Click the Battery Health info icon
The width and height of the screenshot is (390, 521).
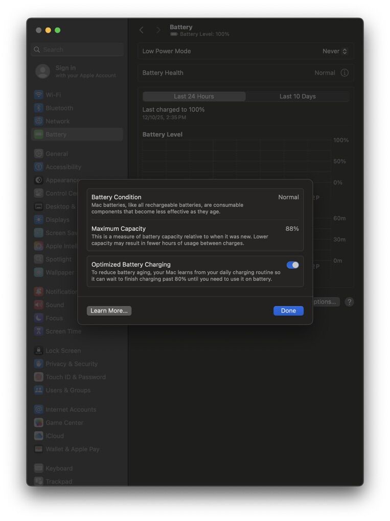345,73
